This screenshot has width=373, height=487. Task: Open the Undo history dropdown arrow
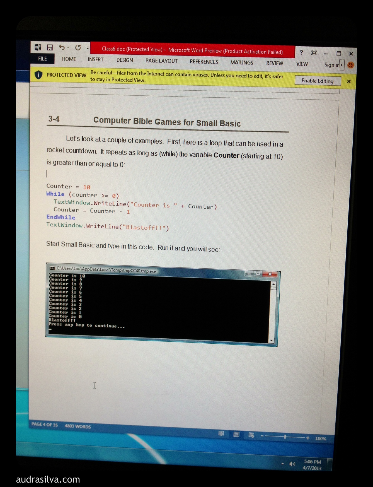[x=68, y=48]
